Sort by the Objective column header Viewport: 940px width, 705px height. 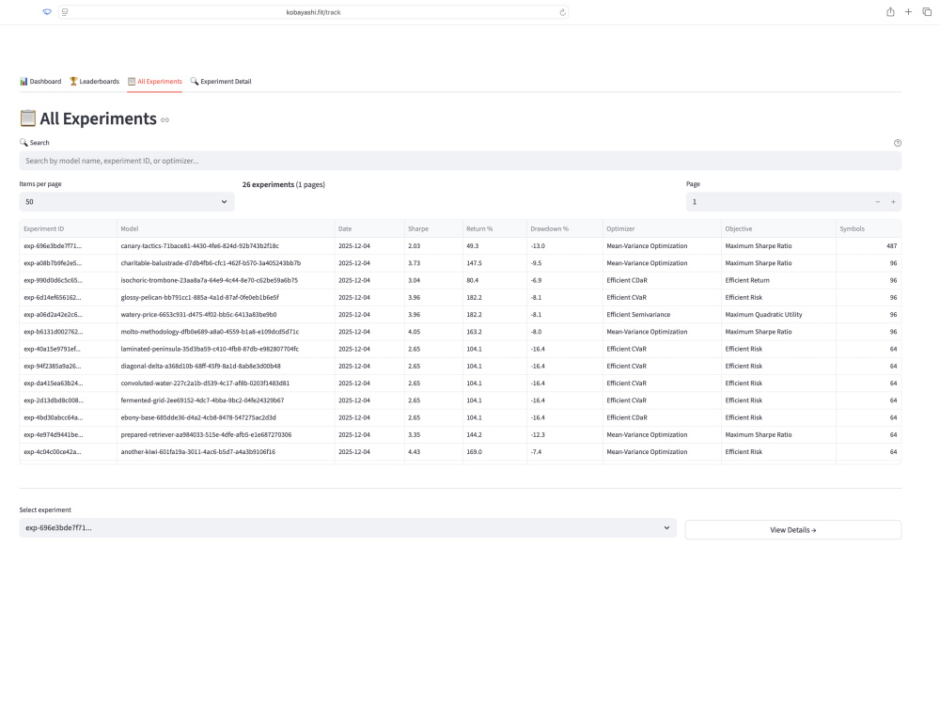778,229
